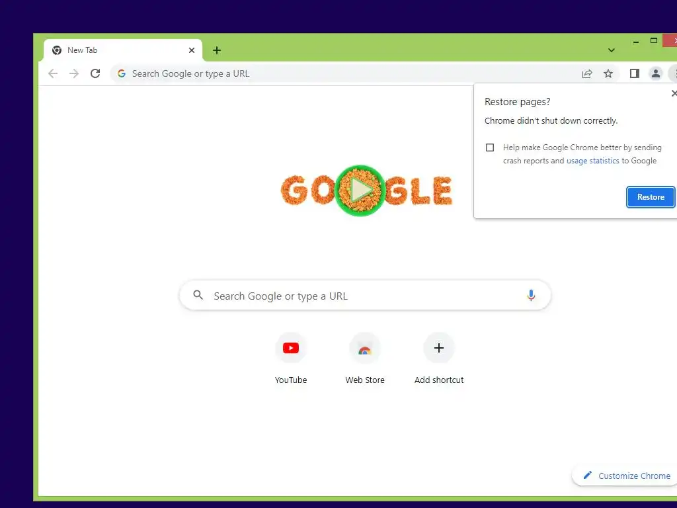Open the side panel icon
This screenshot has width=677, height=508.
tap(634, 73)
